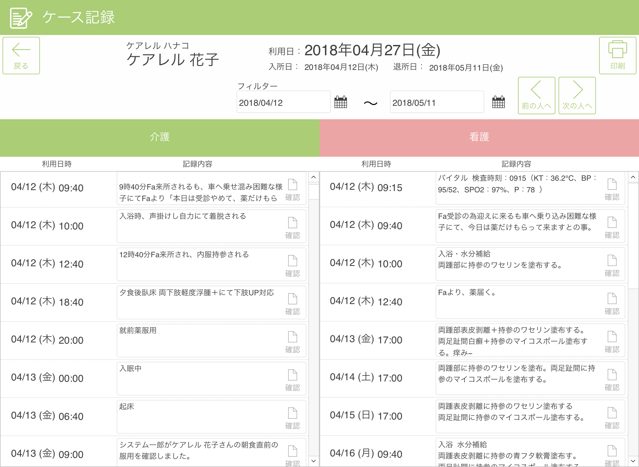
Task: Go to next person with 次の人へ
Action: click(x=577, y=96)
